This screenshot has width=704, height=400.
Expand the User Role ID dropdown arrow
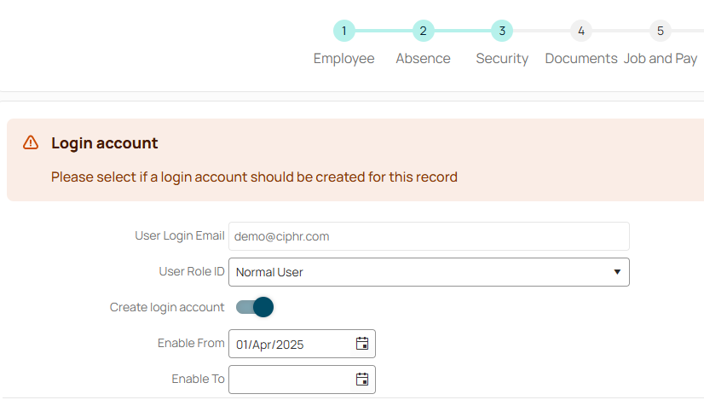tap(617, 272)
